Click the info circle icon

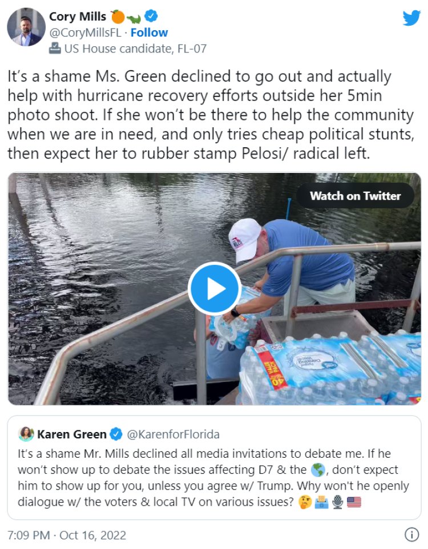(x=411, y=534)
